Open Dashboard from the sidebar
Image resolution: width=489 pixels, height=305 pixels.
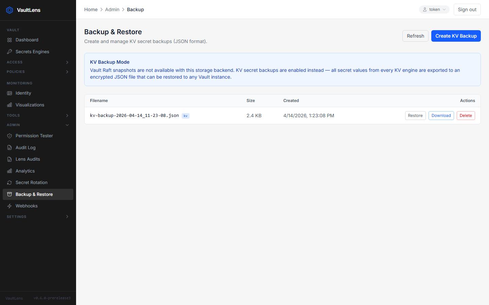coord(38,40)
